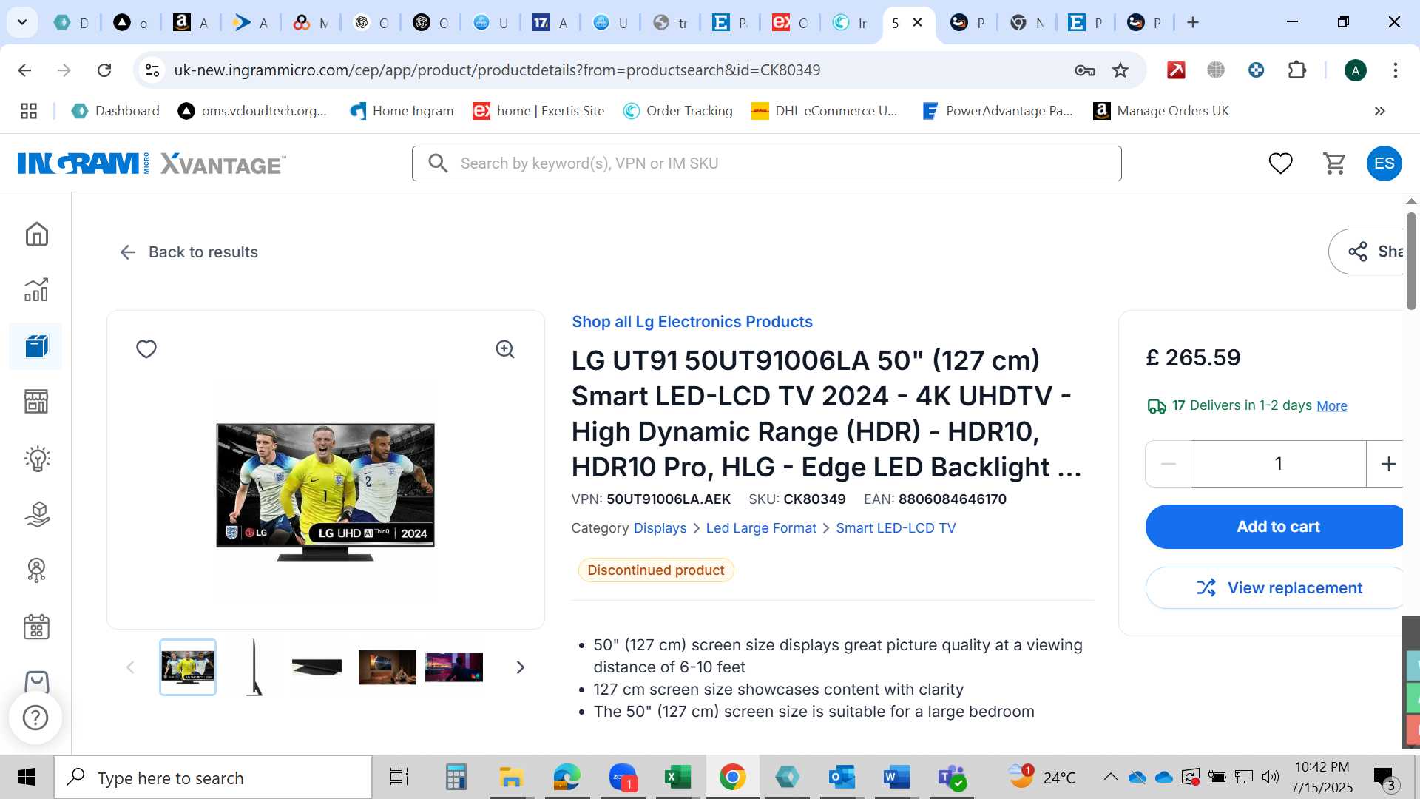Open the Chrome three-dot menu

click(x=1396, y=70)
